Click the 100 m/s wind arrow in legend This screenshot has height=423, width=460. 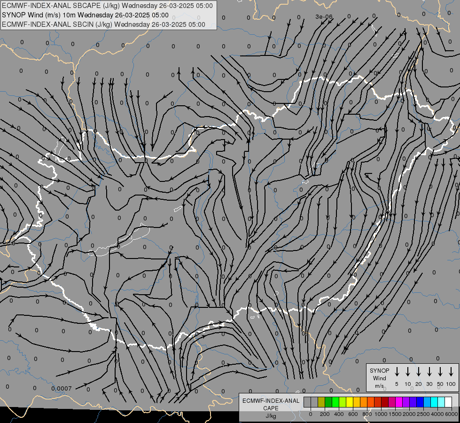(x=451, y=372)
